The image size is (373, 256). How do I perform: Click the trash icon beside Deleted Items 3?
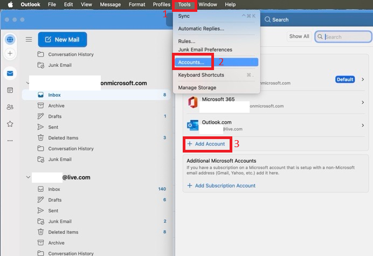pos(40,138)
